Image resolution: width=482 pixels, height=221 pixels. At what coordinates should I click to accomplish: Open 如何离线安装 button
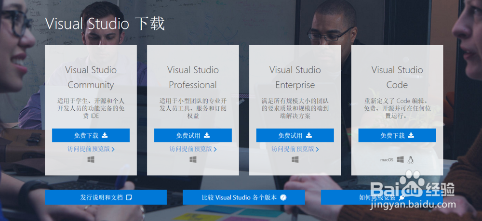click(382, 197)
